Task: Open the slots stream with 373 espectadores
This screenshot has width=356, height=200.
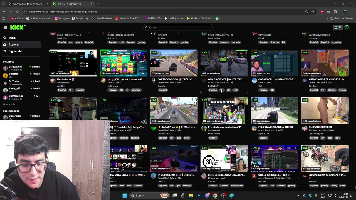Action: [x=123, y=63]
